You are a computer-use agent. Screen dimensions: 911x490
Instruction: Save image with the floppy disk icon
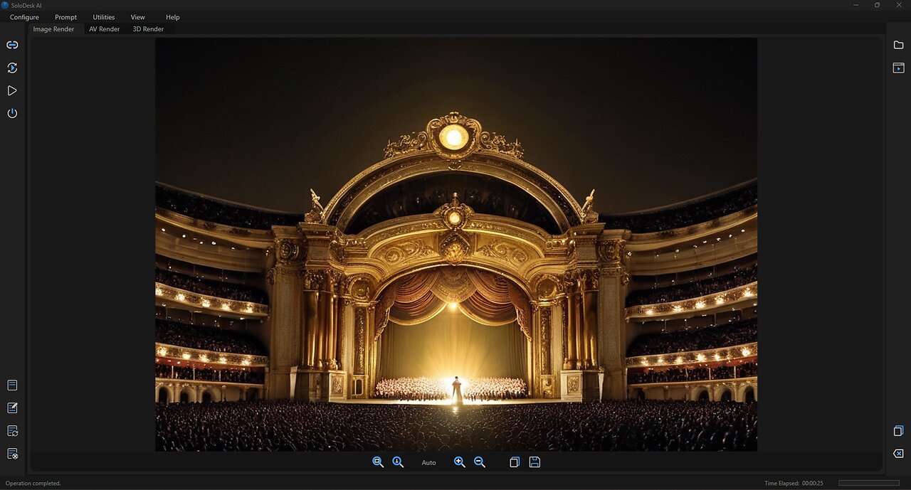click(535, 462)
